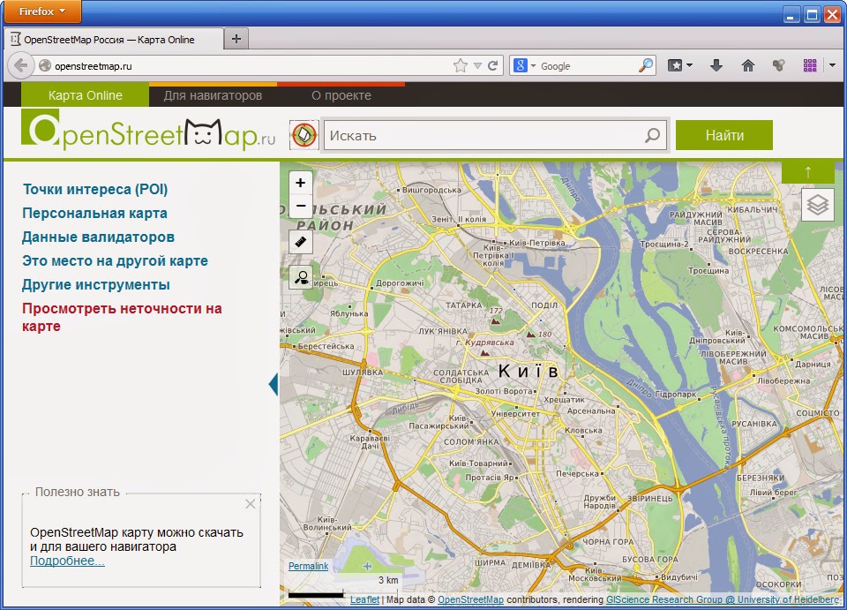Reload the current page
Viewport: 847px width, 610px height.
(493, 65)
